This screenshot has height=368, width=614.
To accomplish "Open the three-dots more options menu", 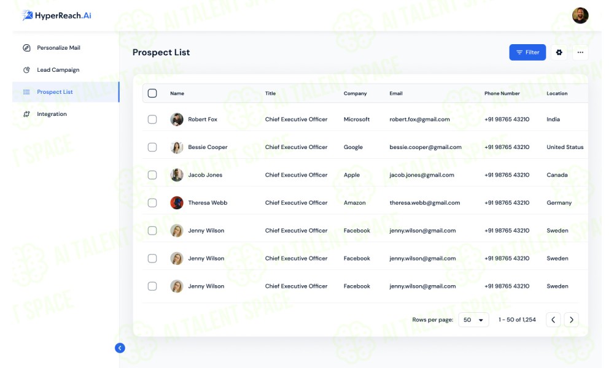I will [580, 52].
